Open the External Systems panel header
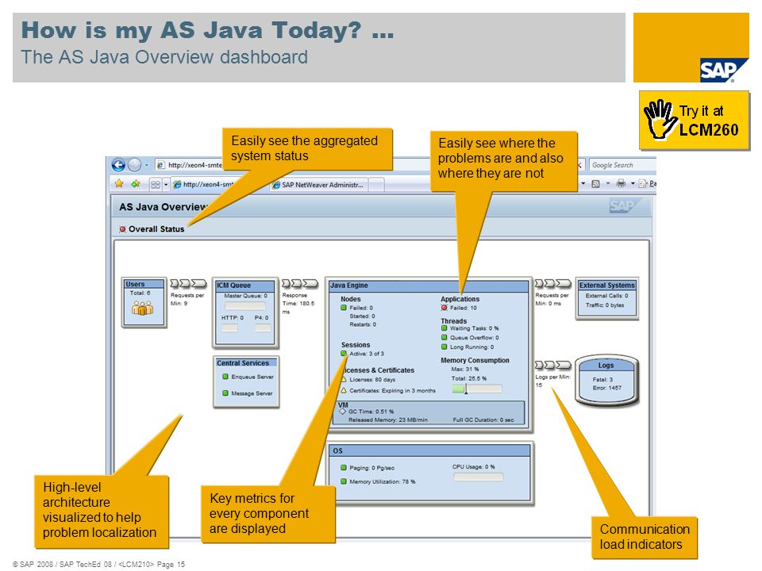Screen dimensions: 762x571 click(x=606, y=285)
